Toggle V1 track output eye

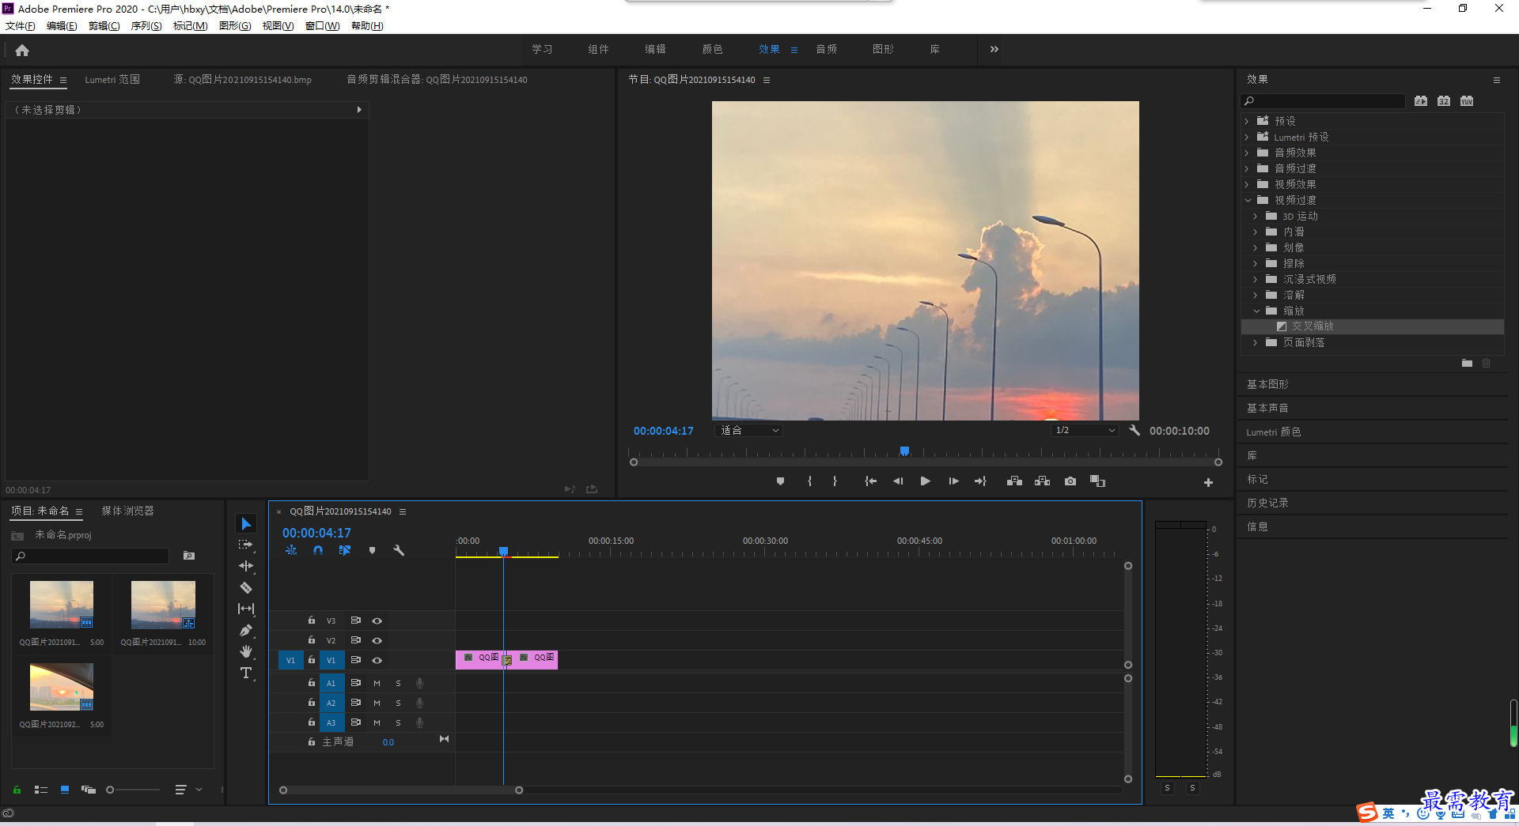tap(377, 661)
